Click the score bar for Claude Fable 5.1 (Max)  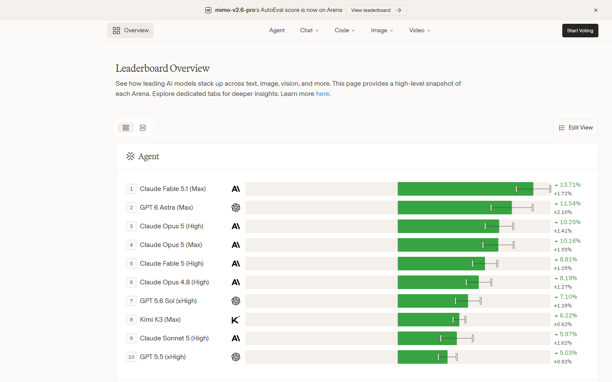pos(398,189)
